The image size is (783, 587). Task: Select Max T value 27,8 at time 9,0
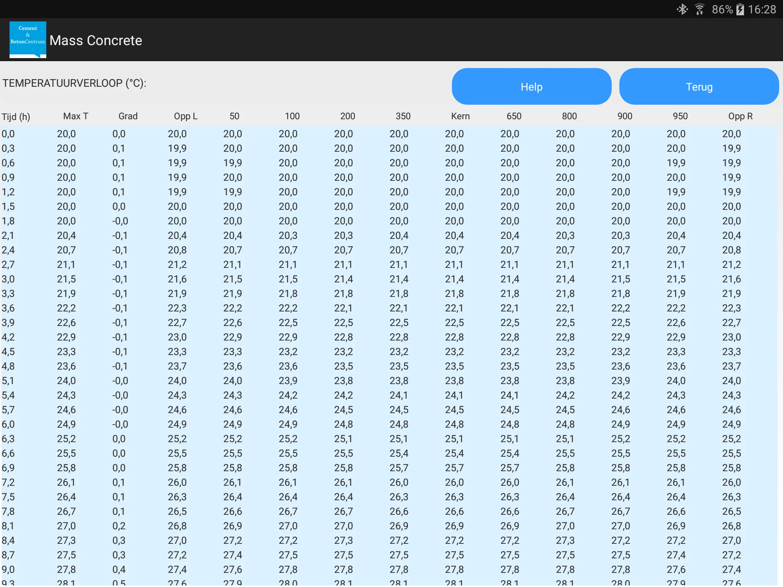click(x=66, y=569)
